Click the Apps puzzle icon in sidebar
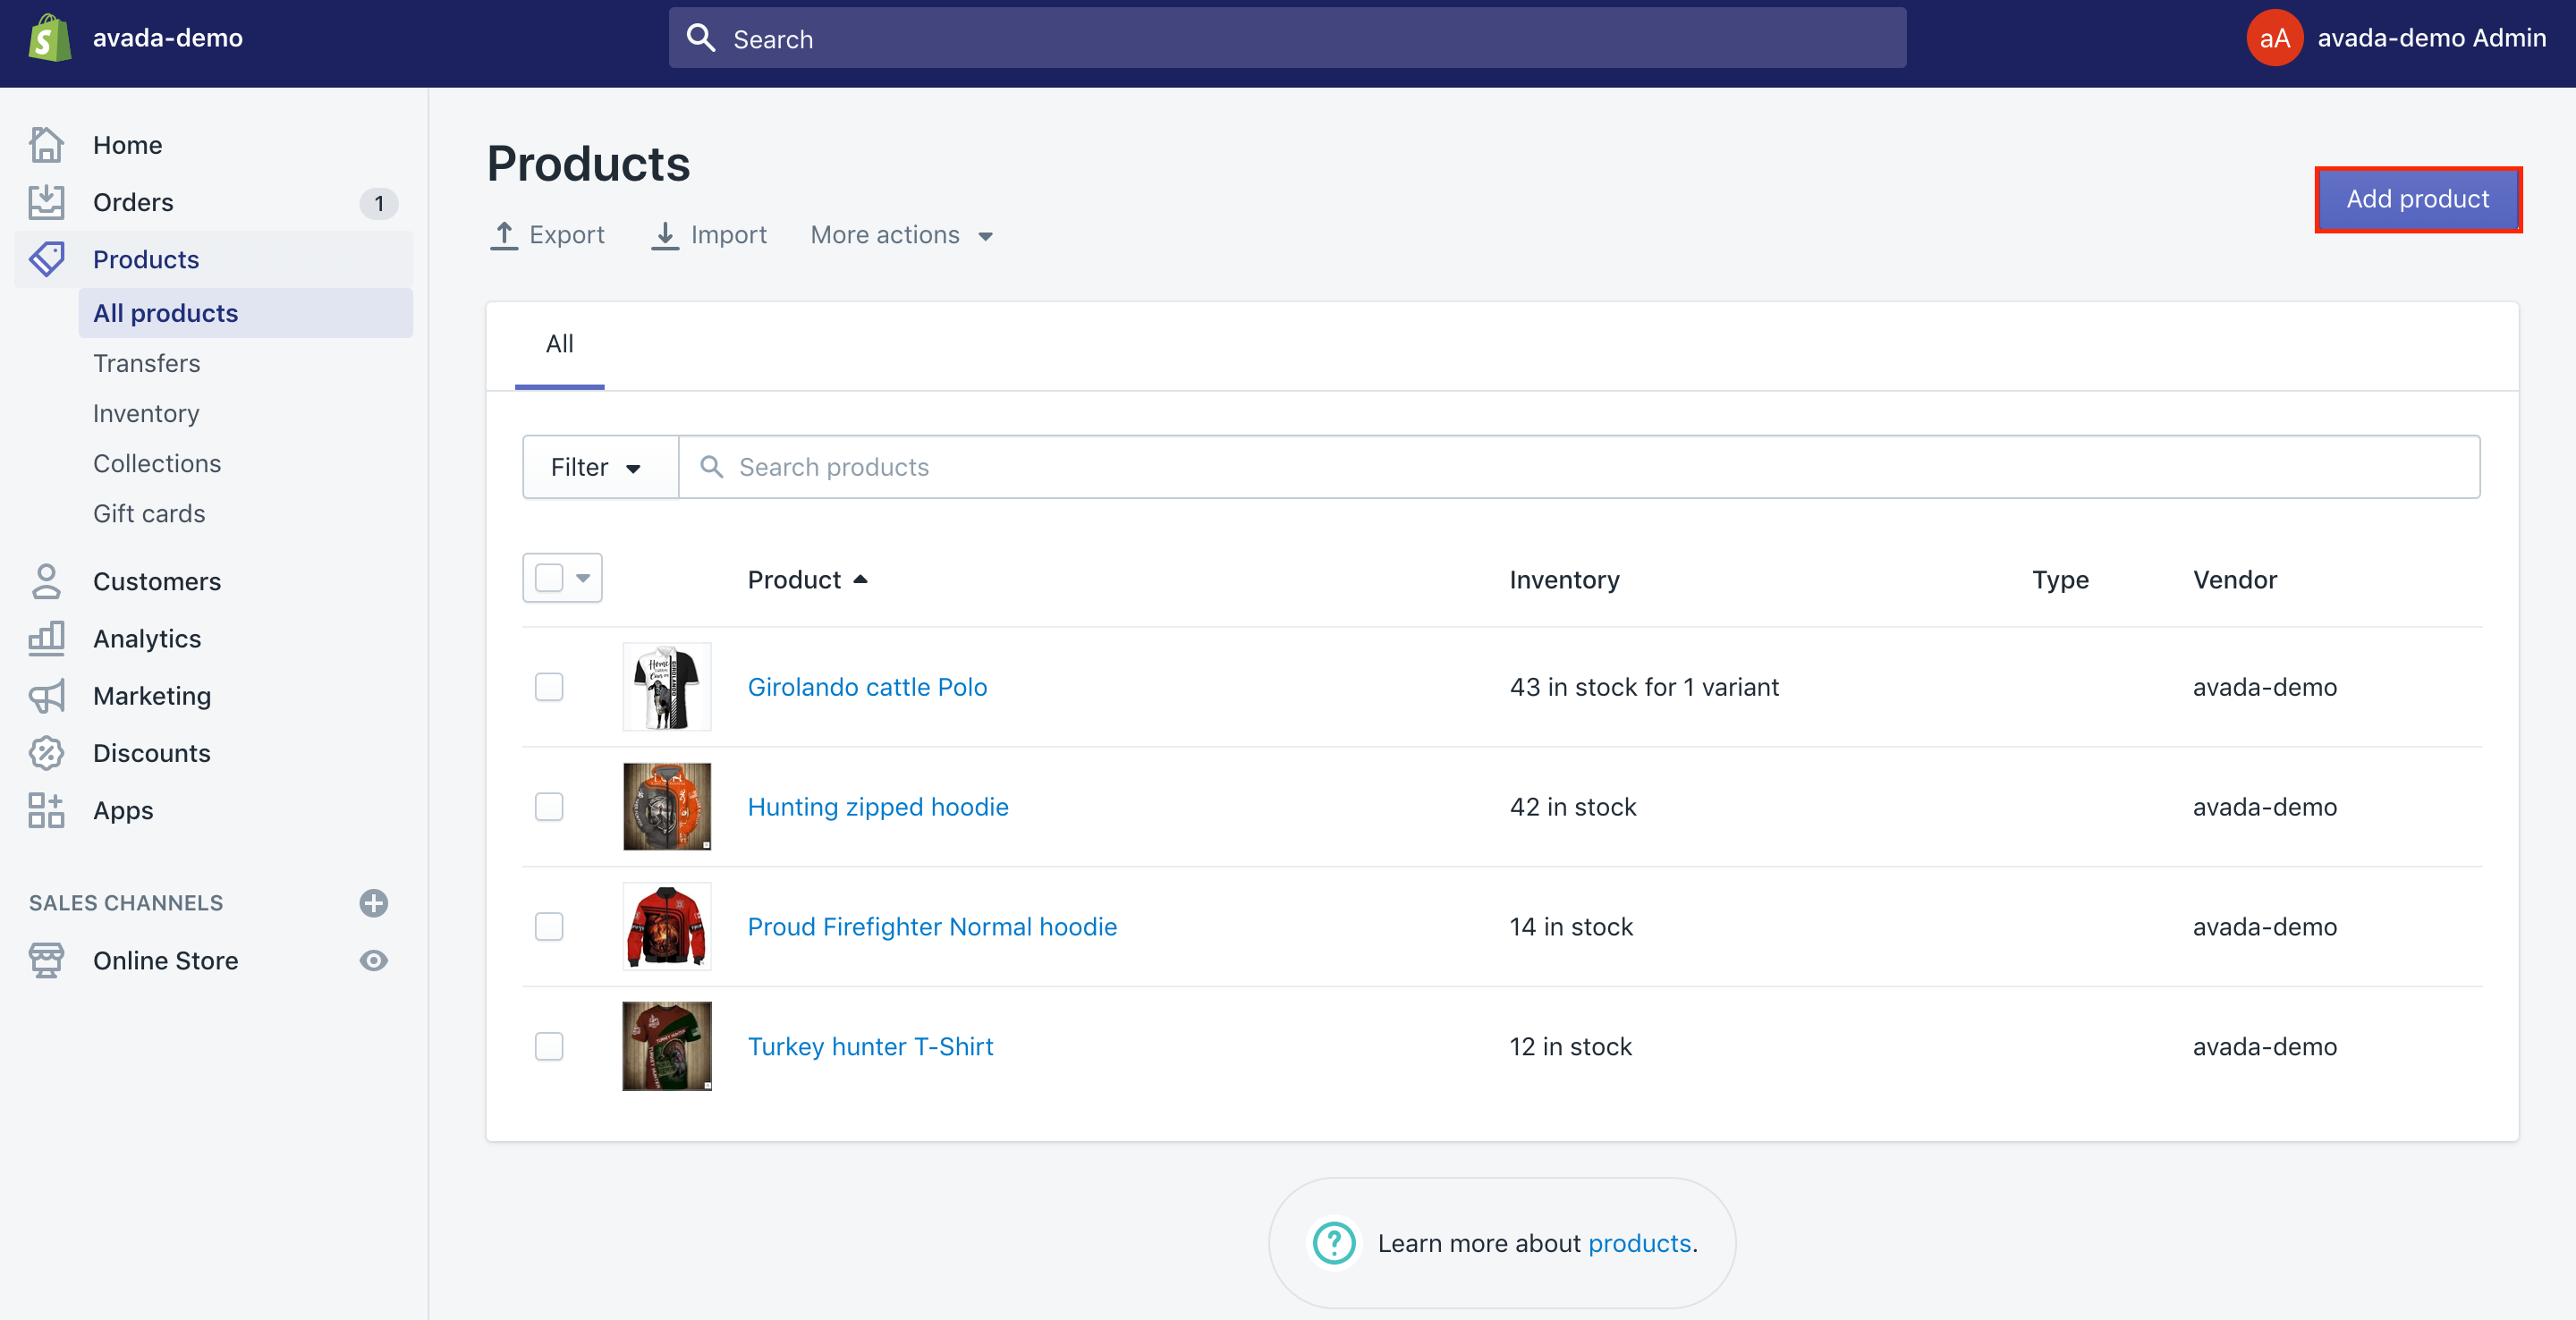This screenshot has width=2576, height=1320. click(x=47, y=810)
